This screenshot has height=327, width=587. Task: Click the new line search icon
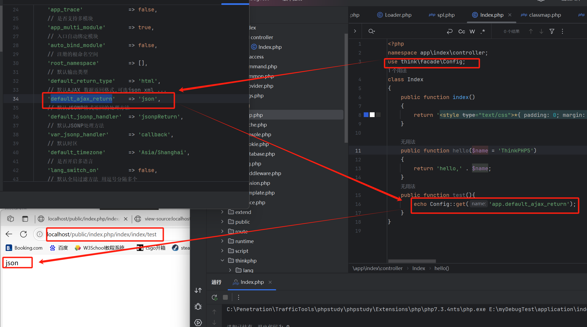450,32
